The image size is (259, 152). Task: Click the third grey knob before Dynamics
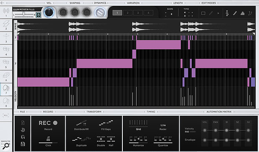(86, 12)
